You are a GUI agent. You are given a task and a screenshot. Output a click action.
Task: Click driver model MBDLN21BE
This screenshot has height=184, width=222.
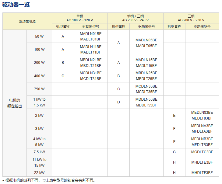[x=91, y=60]
